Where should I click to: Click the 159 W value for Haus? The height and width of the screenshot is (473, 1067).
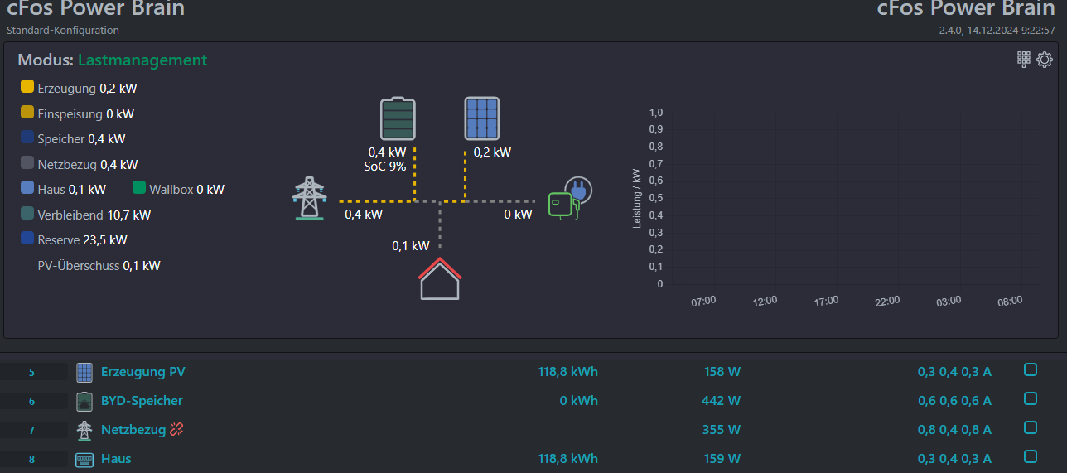722,459
